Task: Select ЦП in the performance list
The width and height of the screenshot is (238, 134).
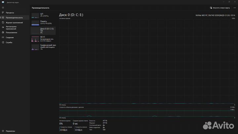Action: pyautogui.click(x=43, y=15)
